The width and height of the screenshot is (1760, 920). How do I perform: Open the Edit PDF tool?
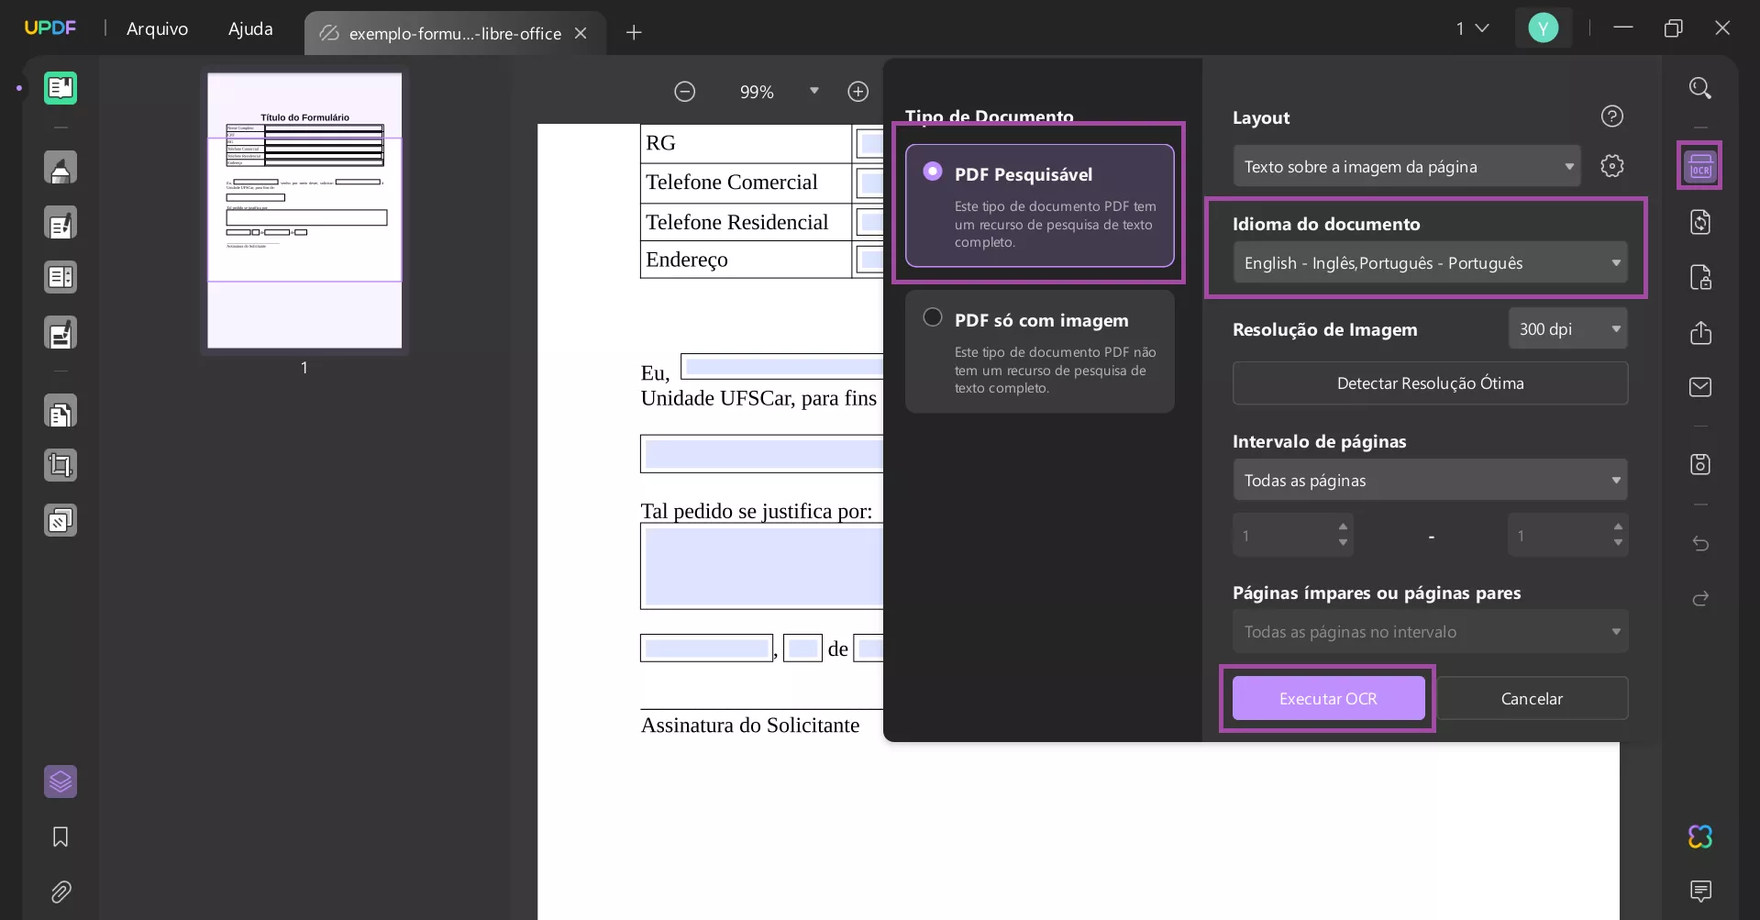61,223
